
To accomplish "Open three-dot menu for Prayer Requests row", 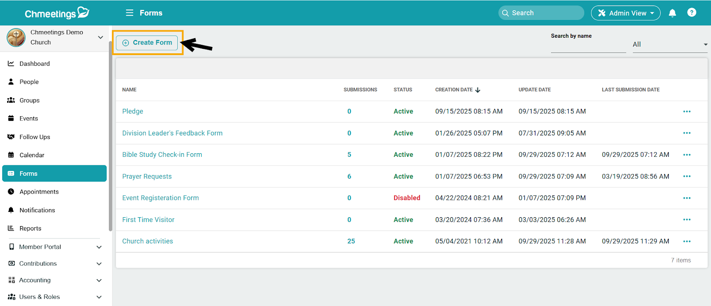I will click(687, 176).
